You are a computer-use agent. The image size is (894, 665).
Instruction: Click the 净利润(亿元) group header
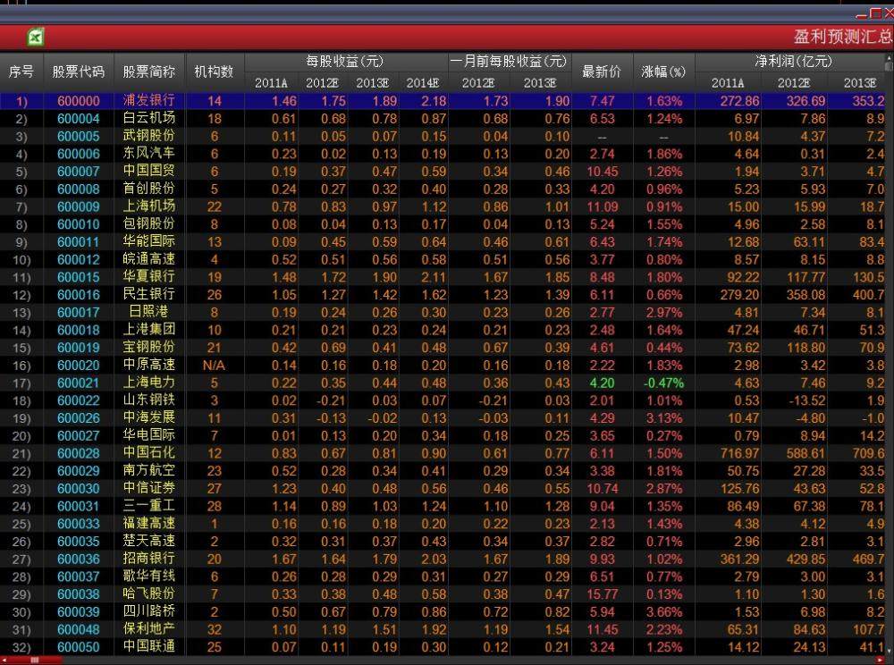pos(794,61)
